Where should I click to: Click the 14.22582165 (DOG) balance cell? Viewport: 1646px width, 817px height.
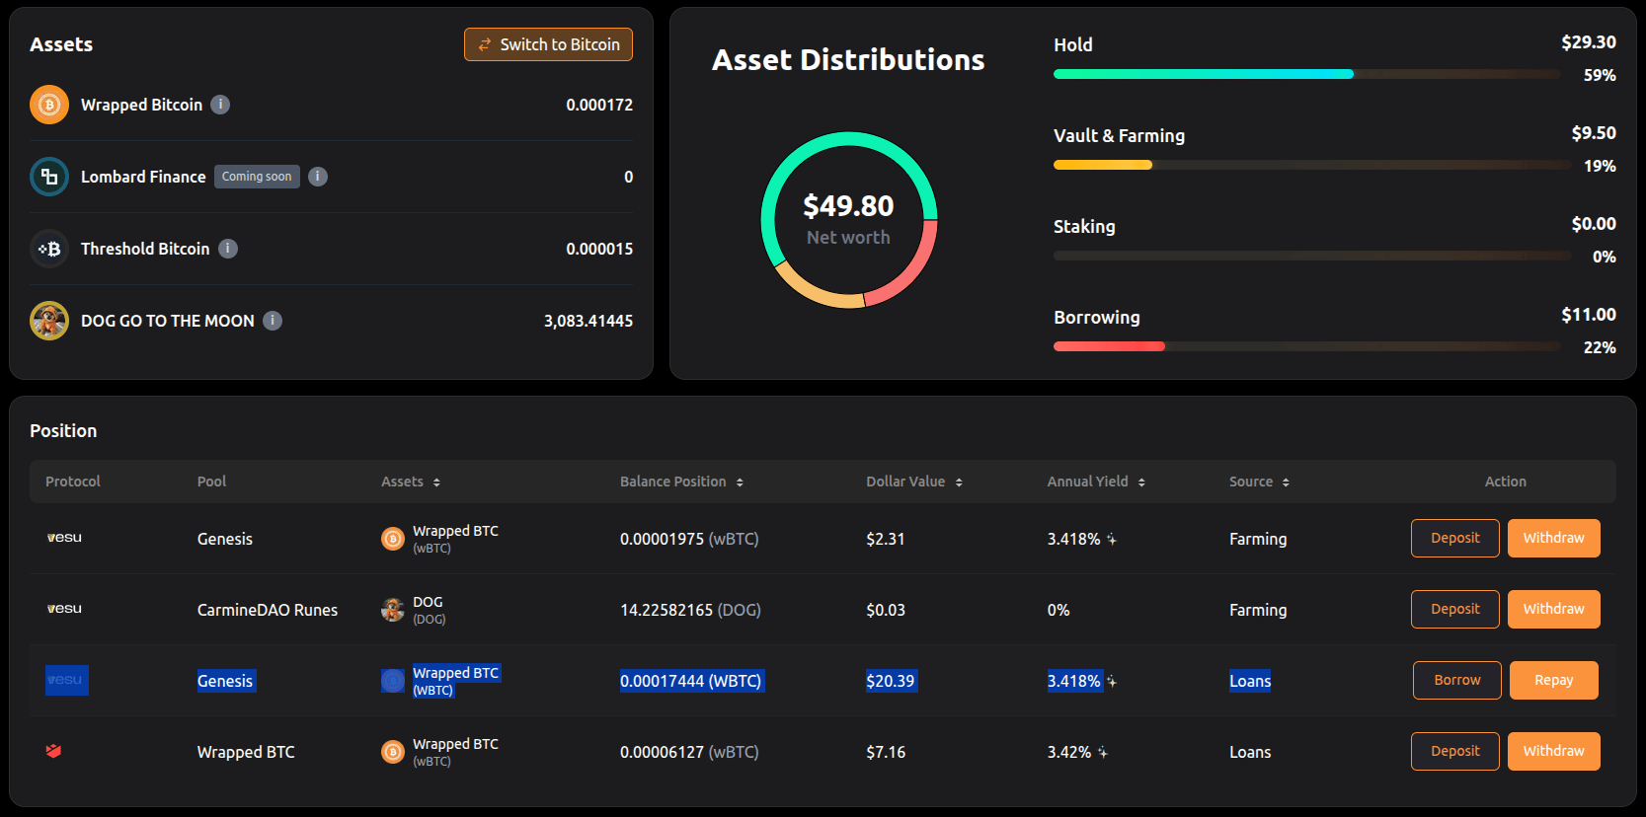pyautogui.click(x=690, y=610)
